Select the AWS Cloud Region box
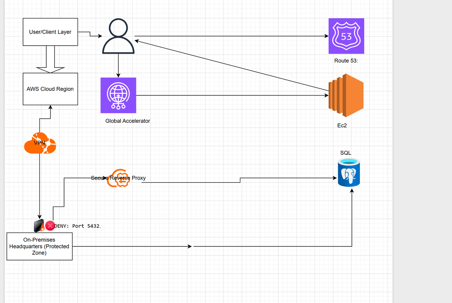The image size is (452, 303). (50, 89)
